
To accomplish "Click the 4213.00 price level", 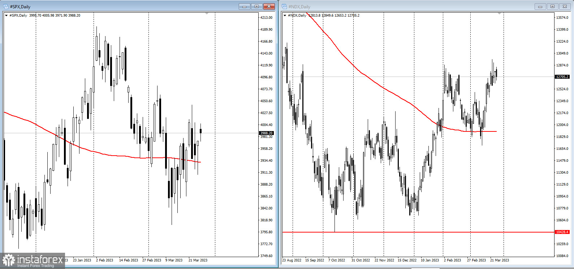I will click(x=266, y=18).
